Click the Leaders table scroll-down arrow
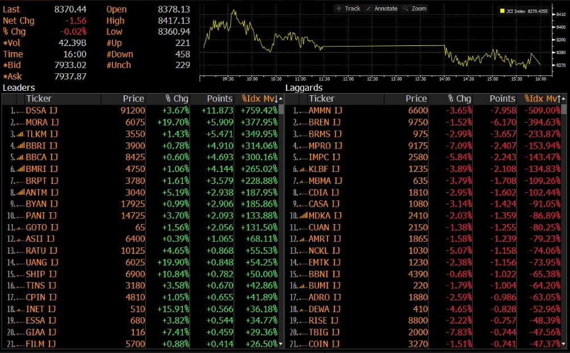Viewport: 570px width, 353px height. pos(281,344)
